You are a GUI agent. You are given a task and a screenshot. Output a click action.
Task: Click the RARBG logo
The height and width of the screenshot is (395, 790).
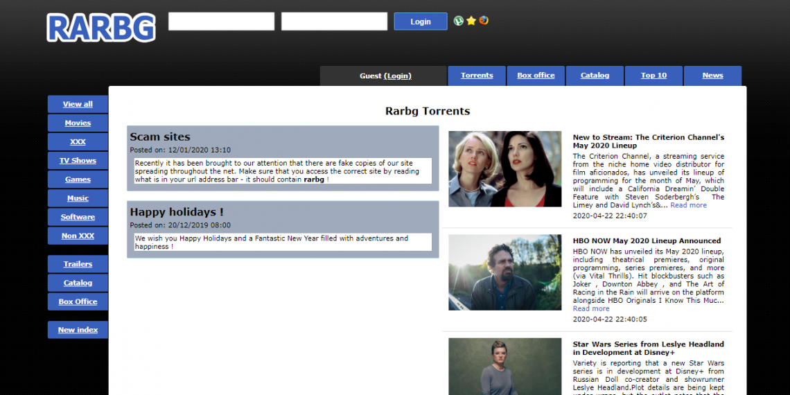click(101, 28)
